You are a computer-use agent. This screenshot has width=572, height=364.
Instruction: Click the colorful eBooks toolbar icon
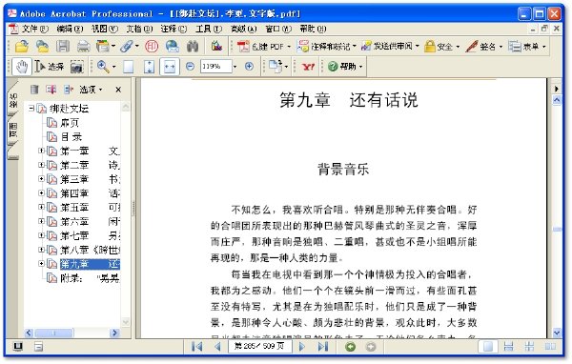[x=216, y=46]
